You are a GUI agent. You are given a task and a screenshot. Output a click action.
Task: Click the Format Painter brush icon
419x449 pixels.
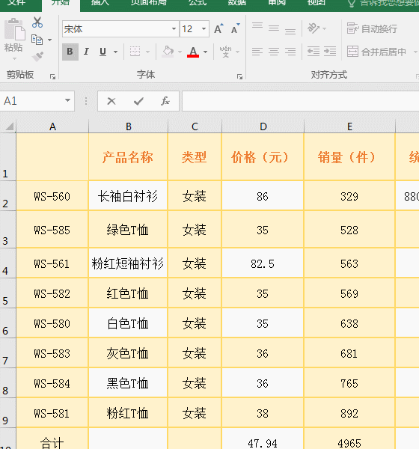(x=37, y=56)
